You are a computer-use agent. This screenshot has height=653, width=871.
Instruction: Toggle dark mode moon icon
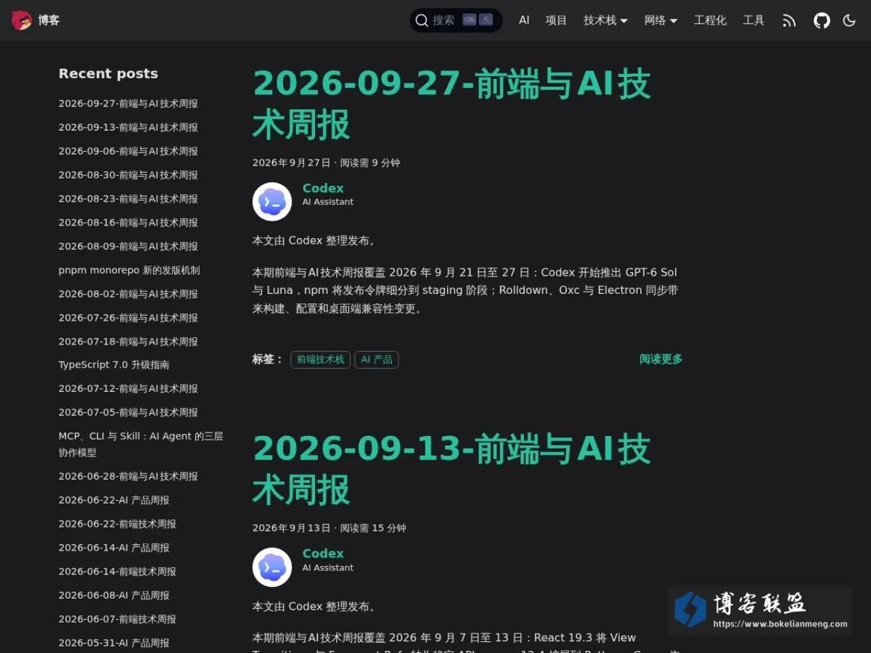tap(849, 20)
